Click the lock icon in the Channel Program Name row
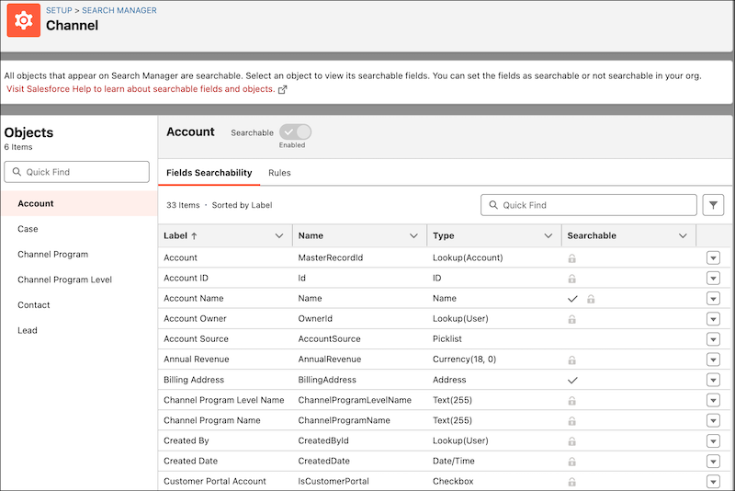 (x=571, y=421)
